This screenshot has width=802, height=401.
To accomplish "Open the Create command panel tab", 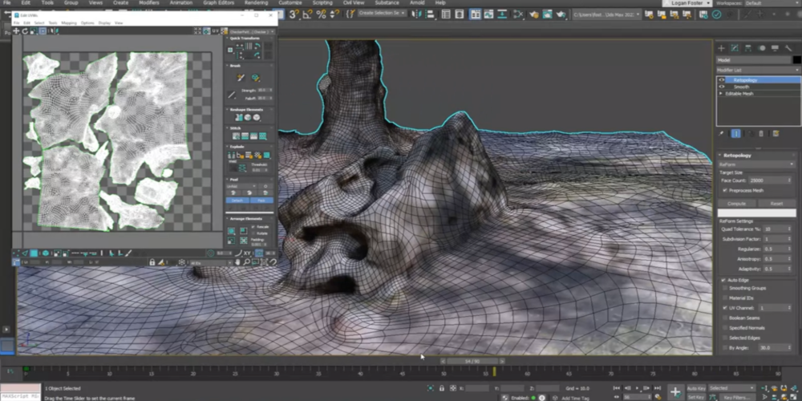I will 721,48.
